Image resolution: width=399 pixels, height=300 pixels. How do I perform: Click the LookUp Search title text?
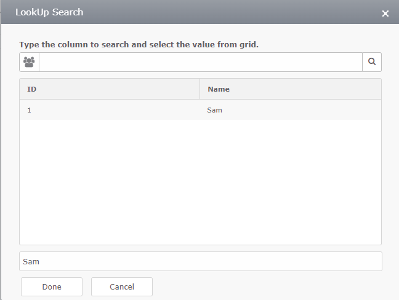click(49, 12)
